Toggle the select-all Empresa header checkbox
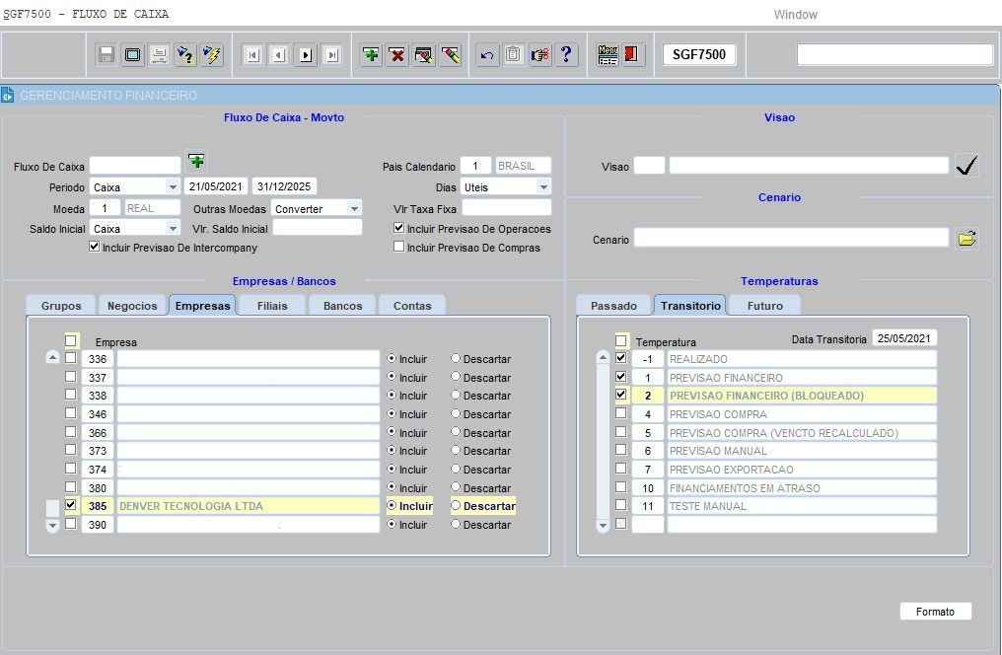This screenshot has height=655, width=1002. [x=70, y=340]
